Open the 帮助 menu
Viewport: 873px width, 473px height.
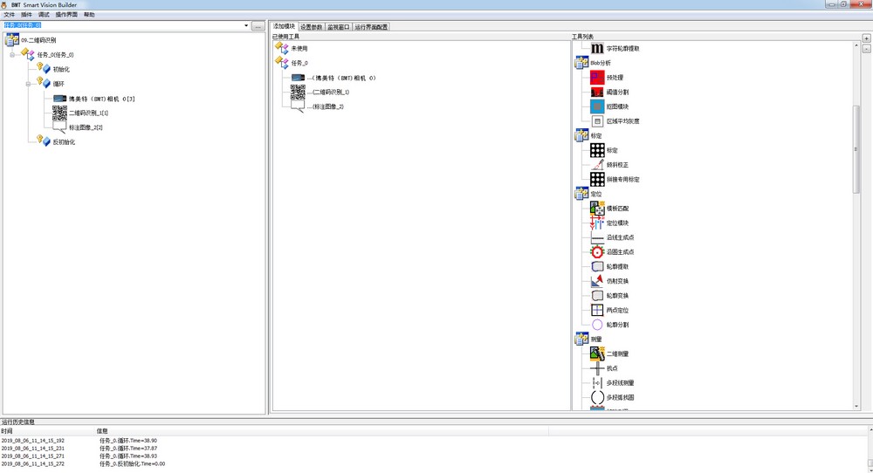89,15
